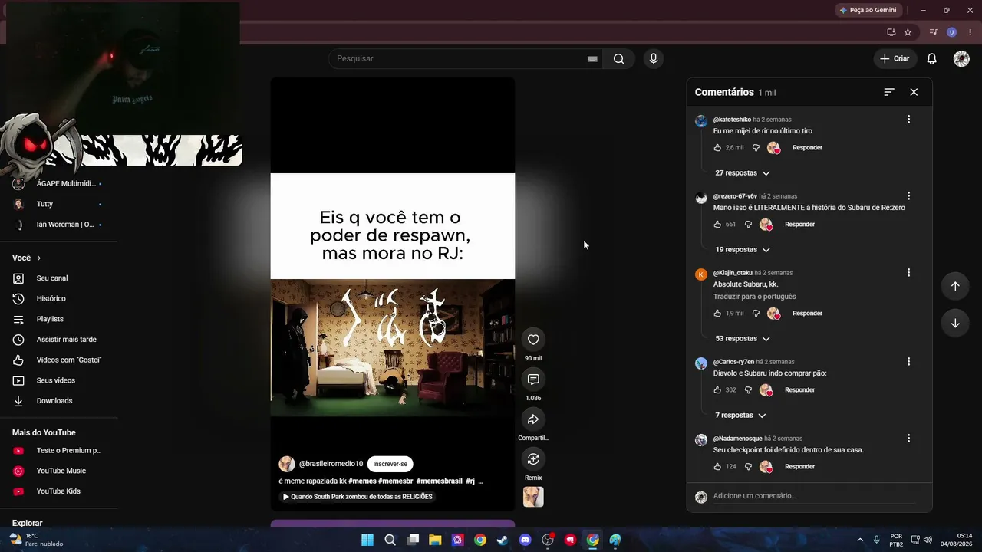The width and height of the screenshot is (982, 552).
Task: Like the short with the heart icon
Action: coord(533,340)
